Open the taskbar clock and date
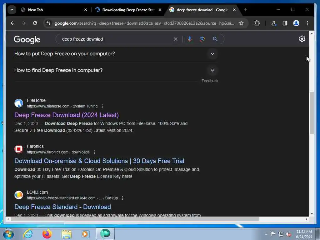This screenshot has height=240, width=320. [x=304, y=234]
